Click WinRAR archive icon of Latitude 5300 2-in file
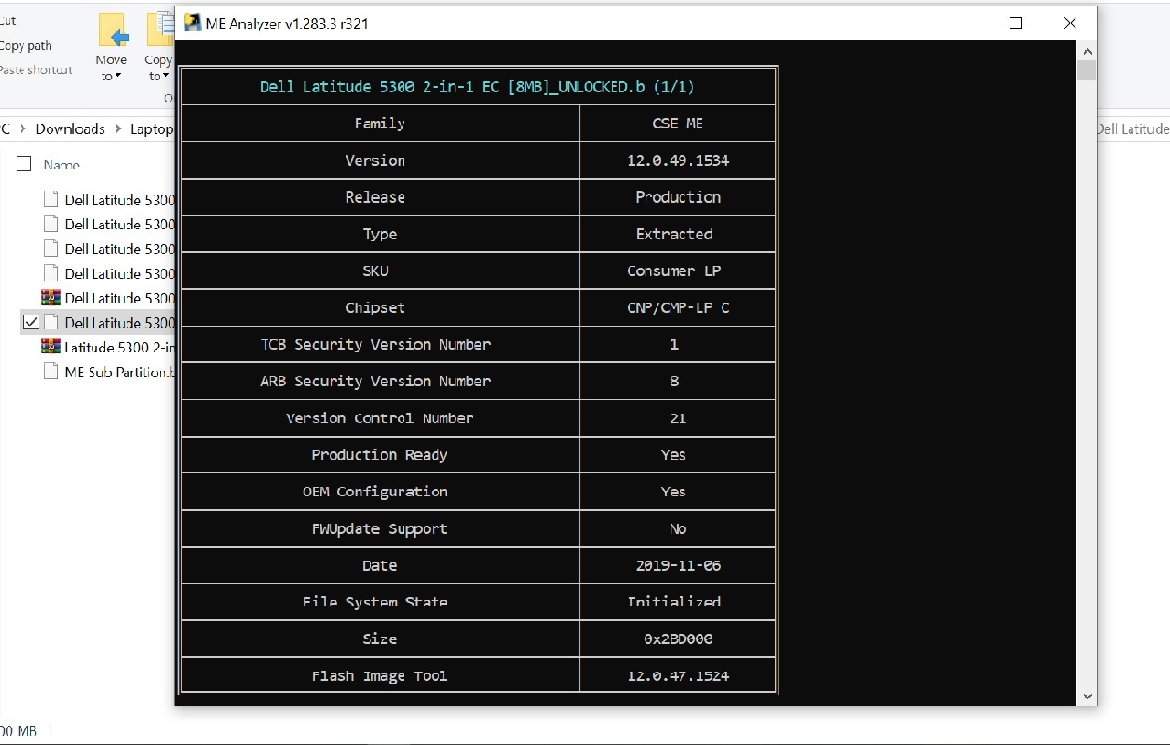This screenshot has height=745, width=1170. pyautogui.click(x=50, y=347)
